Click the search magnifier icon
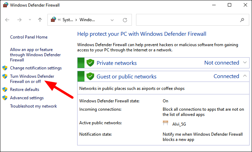252x152 pixels. [242, 20]
